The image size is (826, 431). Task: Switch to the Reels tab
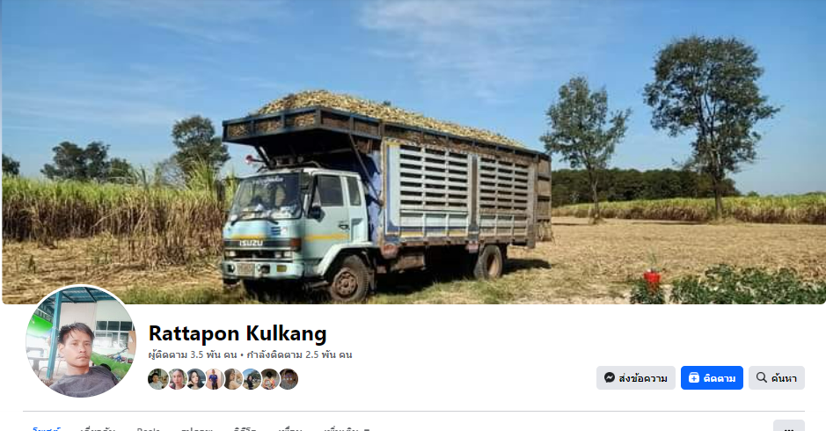click(x=149, y=428)
